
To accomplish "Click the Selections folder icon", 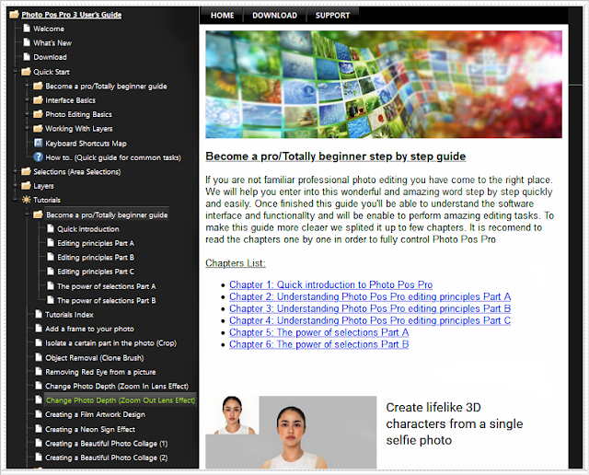I will click(26, 171).
